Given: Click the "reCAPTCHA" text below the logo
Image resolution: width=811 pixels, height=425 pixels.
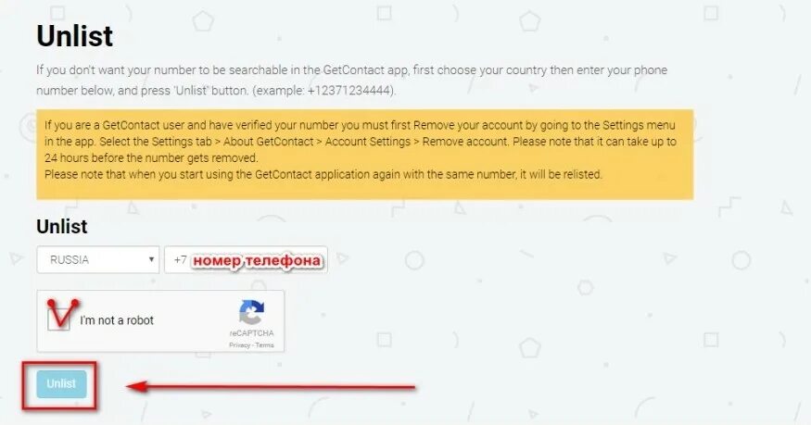Looking at the screenshot, I should [252, 333].
